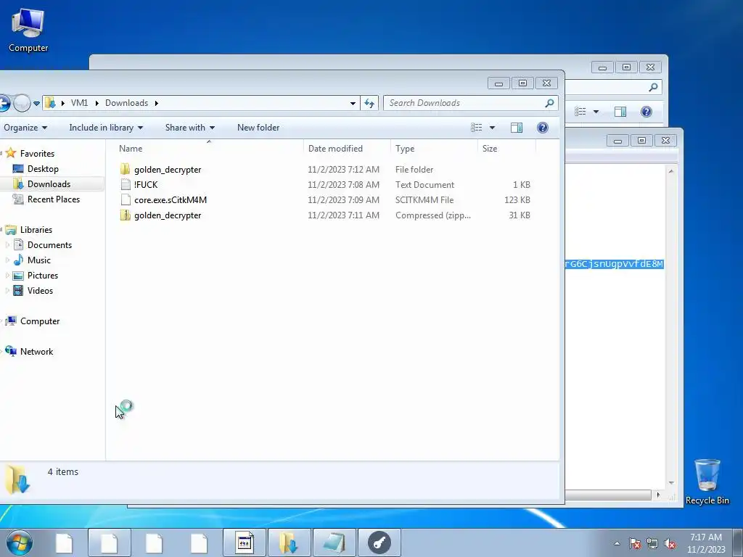The image size is (743, 557).
Task: Sort by the Size column header
Action: [506, 148]
